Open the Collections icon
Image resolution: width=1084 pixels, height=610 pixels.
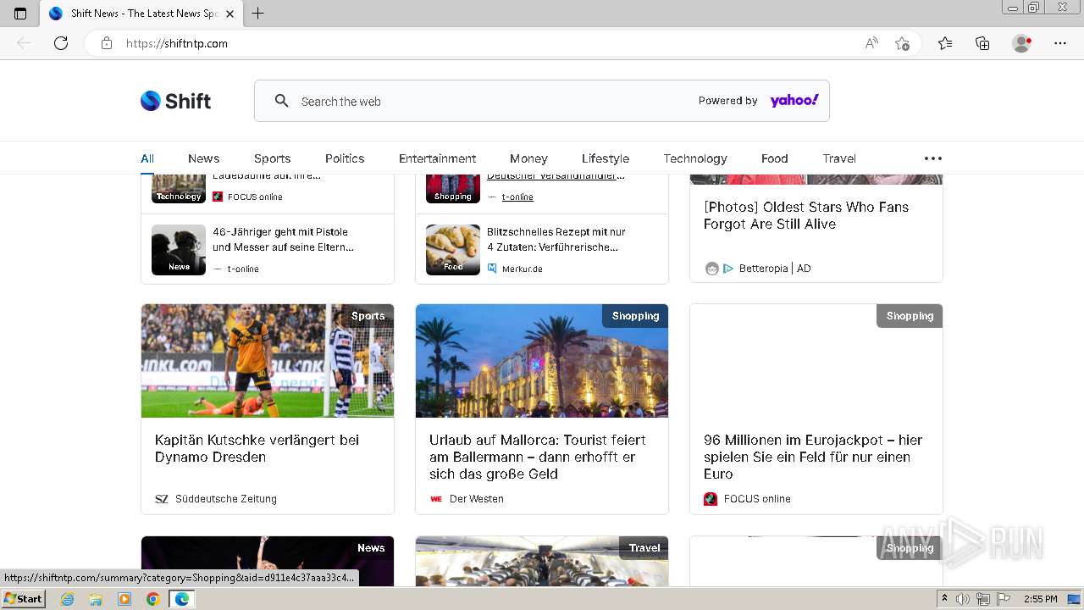[982, 43]
